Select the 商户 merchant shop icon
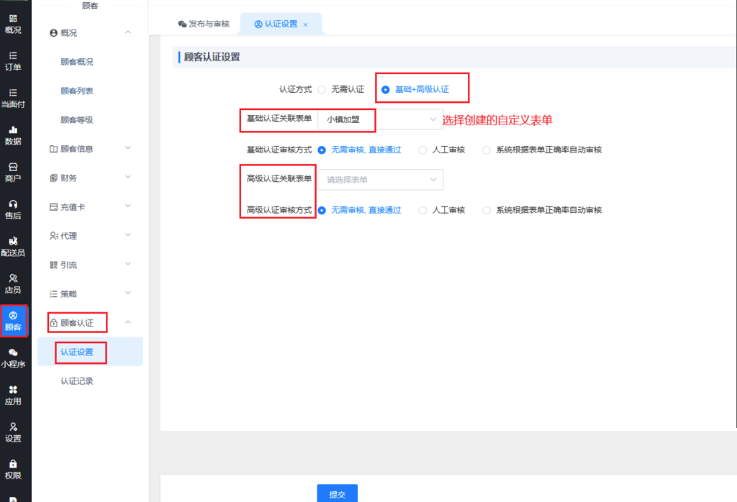Image resolution: width=737 pixels, height=502 pixels. point(13,172)
